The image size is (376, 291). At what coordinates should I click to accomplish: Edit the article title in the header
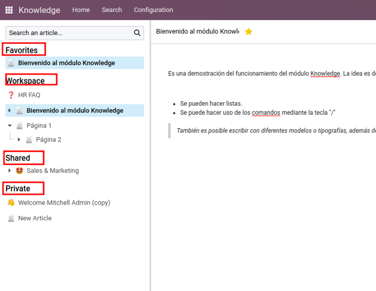(198, 32)
